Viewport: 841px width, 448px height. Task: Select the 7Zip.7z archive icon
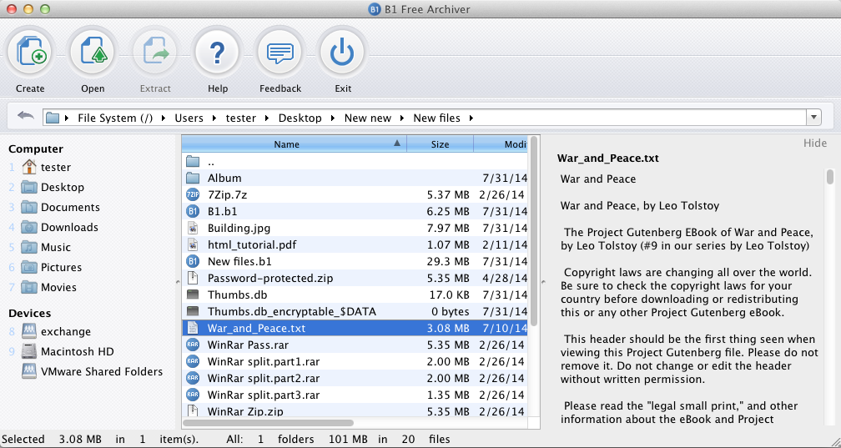[193, 194]
